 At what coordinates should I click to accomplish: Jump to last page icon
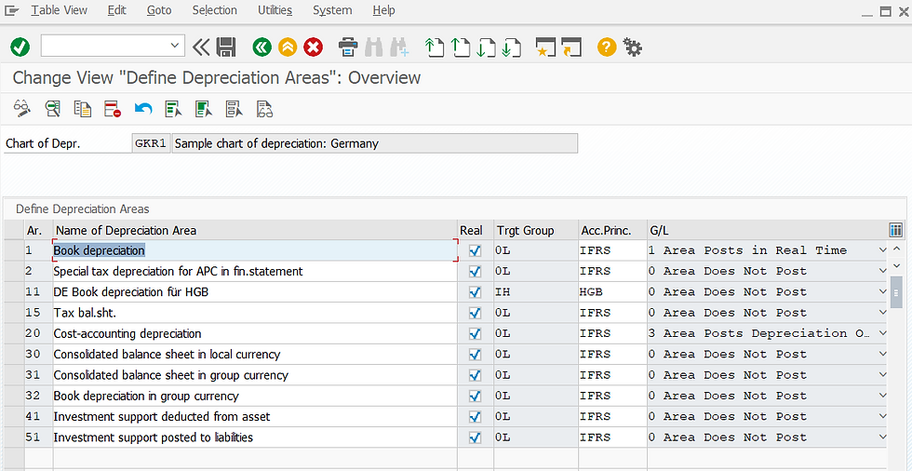511,47
